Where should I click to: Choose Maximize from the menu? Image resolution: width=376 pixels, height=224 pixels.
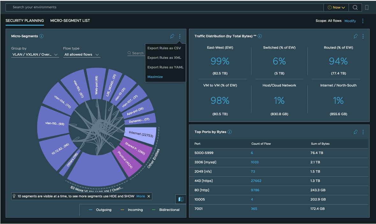[155, 77]
